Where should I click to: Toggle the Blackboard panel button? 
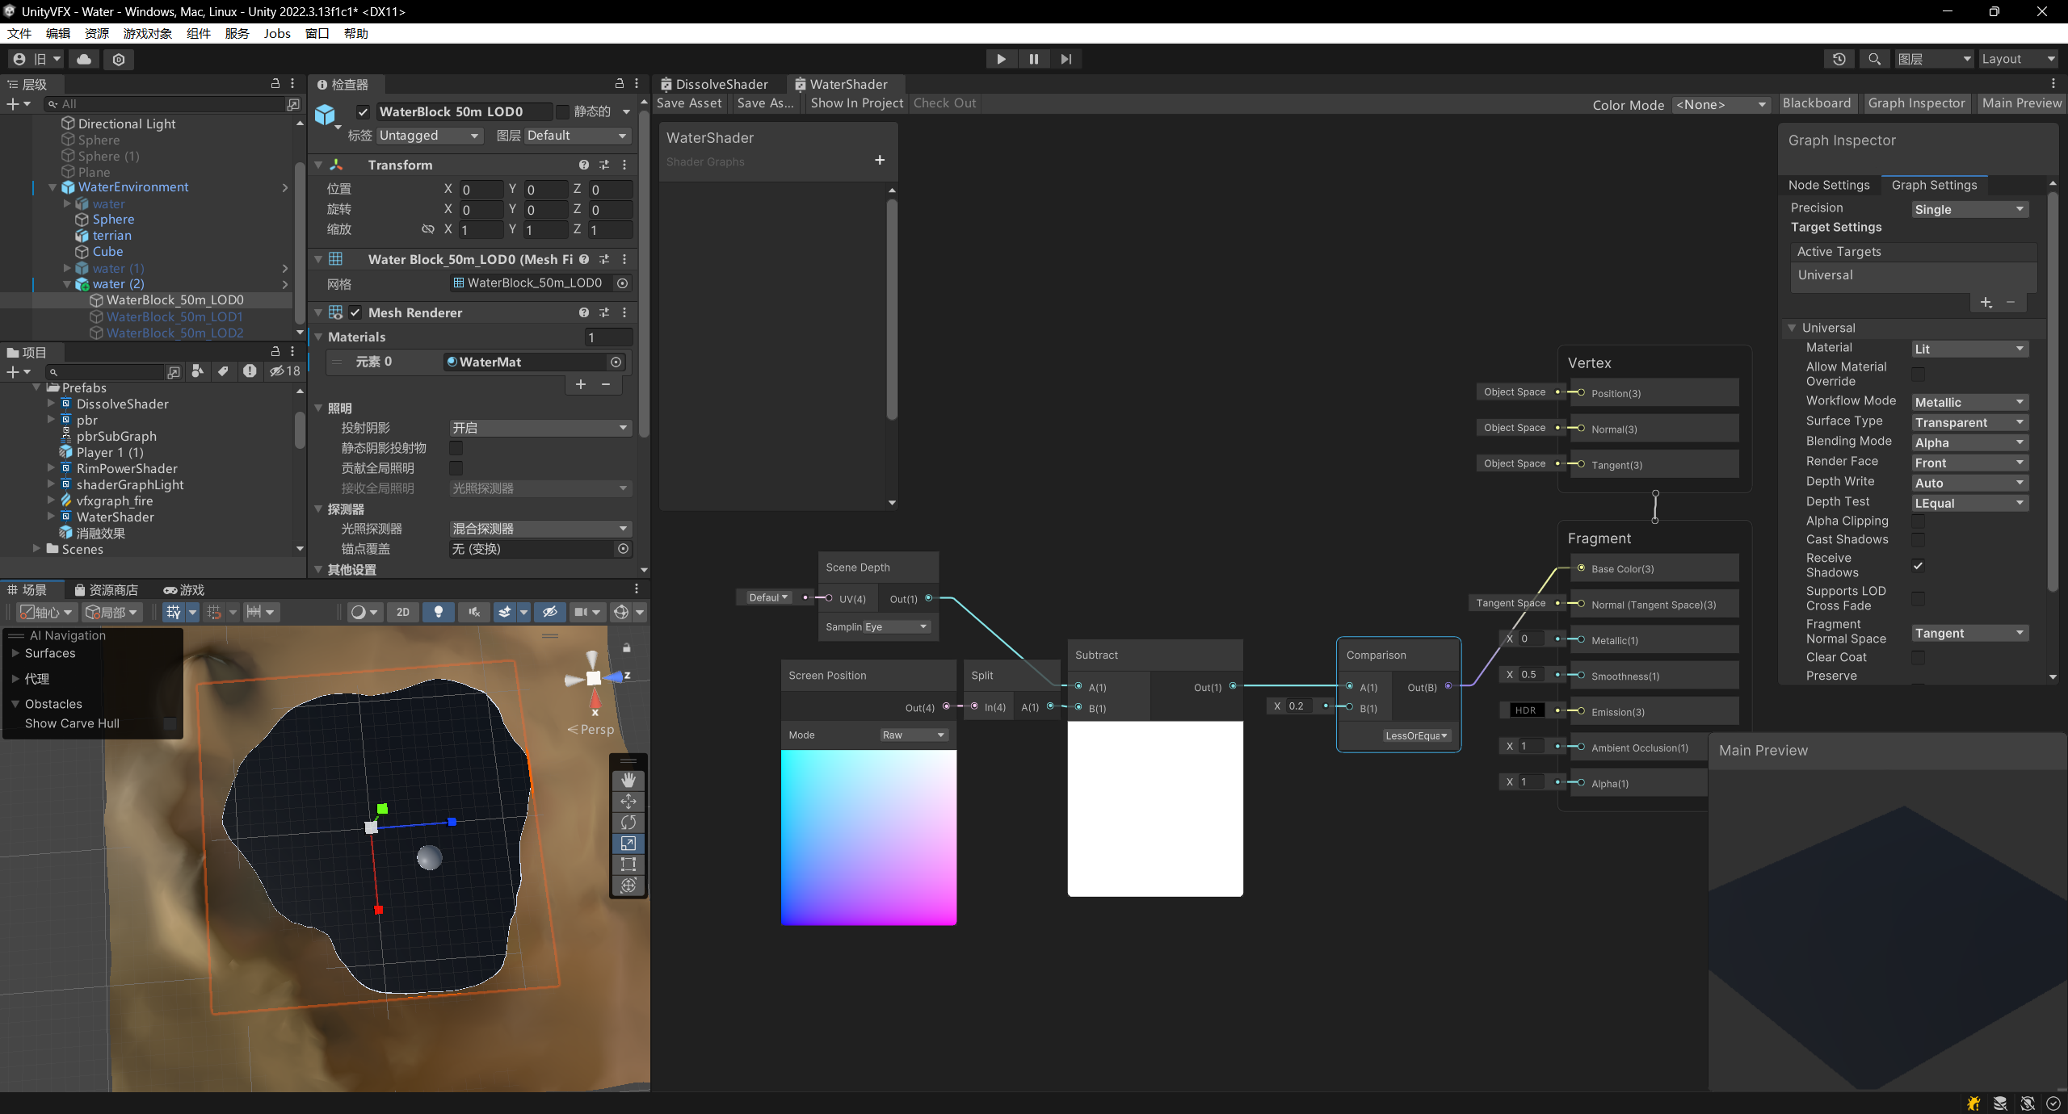coord(1816,103)
